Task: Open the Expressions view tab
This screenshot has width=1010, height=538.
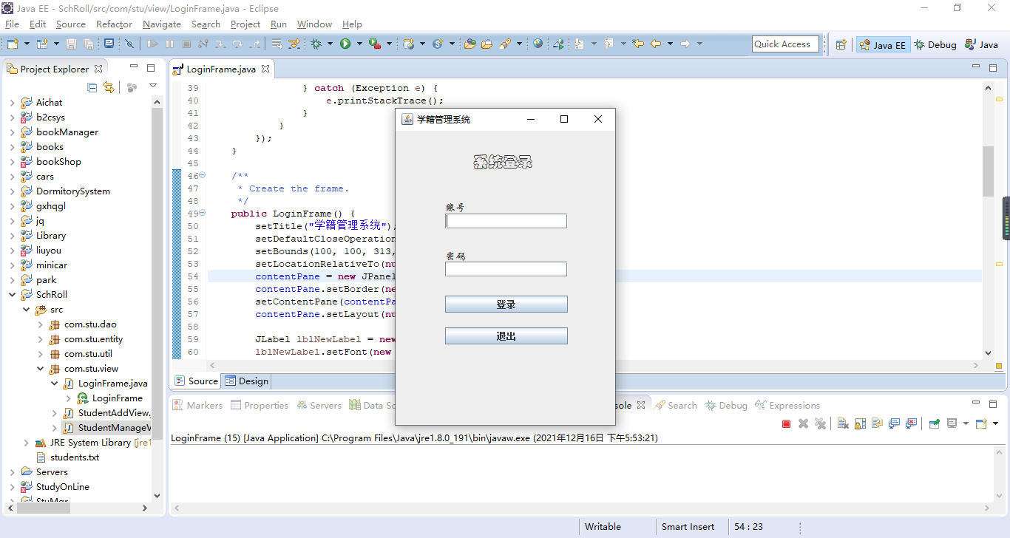Action: click(x=787, y=405)
